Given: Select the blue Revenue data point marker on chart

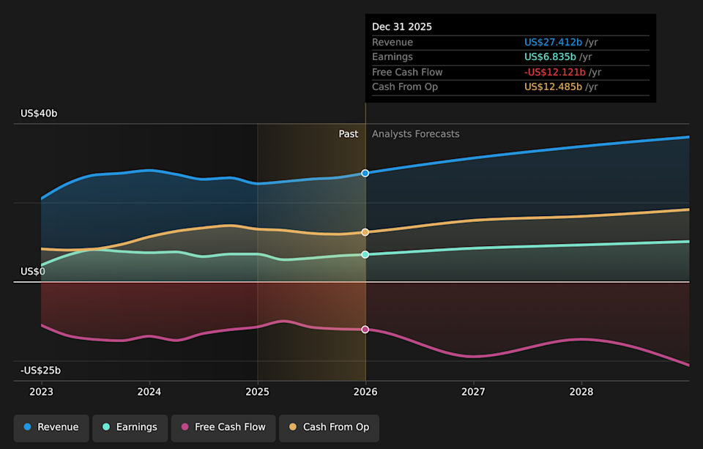Looking at the screenshot, I should click(365, 173).
